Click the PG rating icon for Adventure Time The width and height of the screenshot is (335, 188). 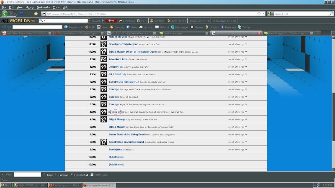point(103,59)
